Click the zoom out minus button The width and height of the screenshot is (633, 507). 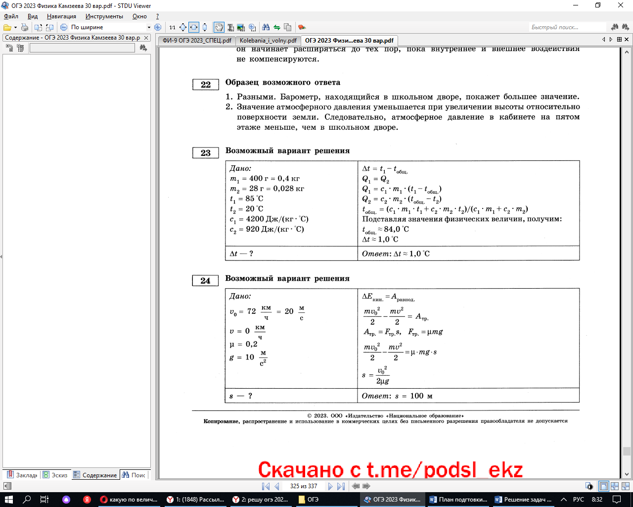(x=64, y=27)
